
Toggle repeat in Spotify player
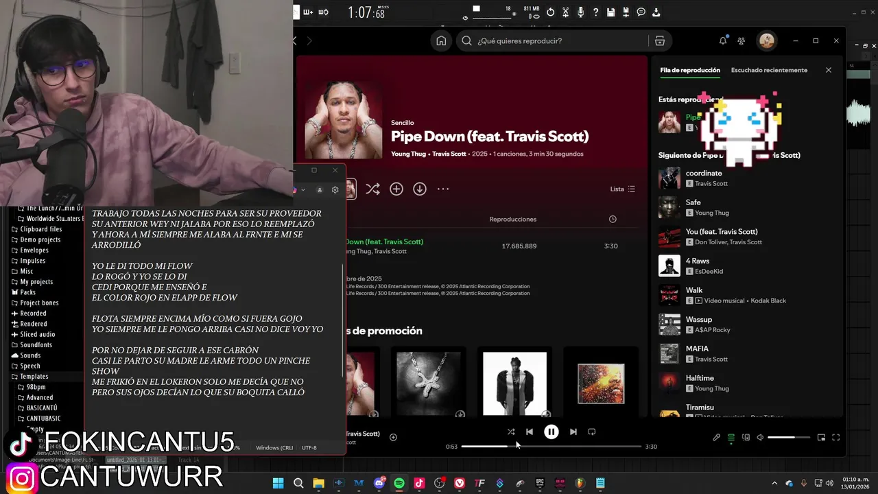point(592,432)
